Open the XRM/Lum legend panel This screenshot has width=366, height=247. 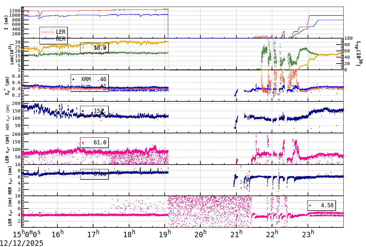(x=90, y=83)
